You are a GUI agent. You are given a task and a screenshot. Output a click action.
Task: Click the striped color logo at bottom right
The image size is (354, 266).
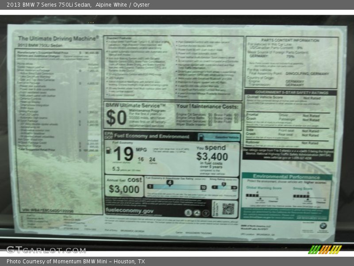click(x=325, y=250)
